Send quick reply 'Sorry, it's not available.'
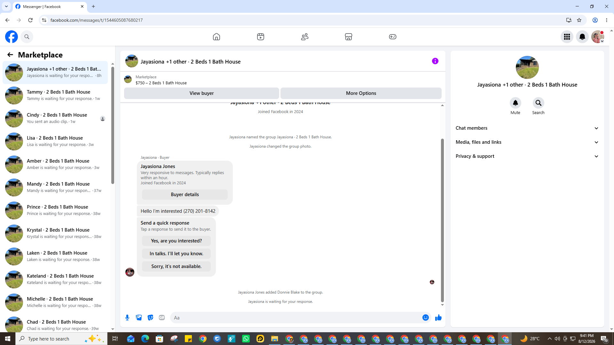614x345 pixels. (177, 266)
